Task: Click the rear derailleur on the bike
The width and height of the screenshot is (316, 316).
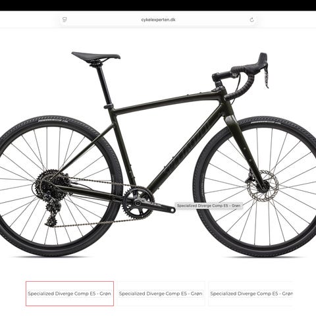Action: tap(53, 214)
